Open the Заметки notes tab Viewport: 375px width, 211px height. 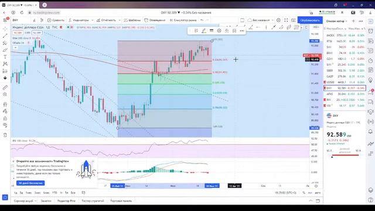46,201
